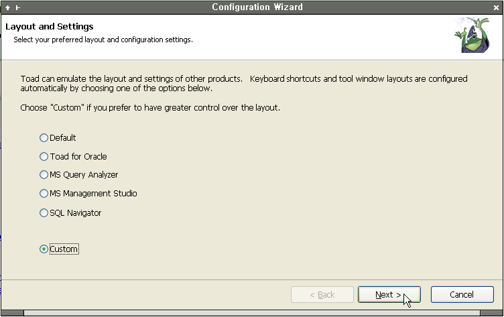This screenshot has height=317, width=504.
Task: Cancel the configuration wizard
Action: tap(462, 294)
